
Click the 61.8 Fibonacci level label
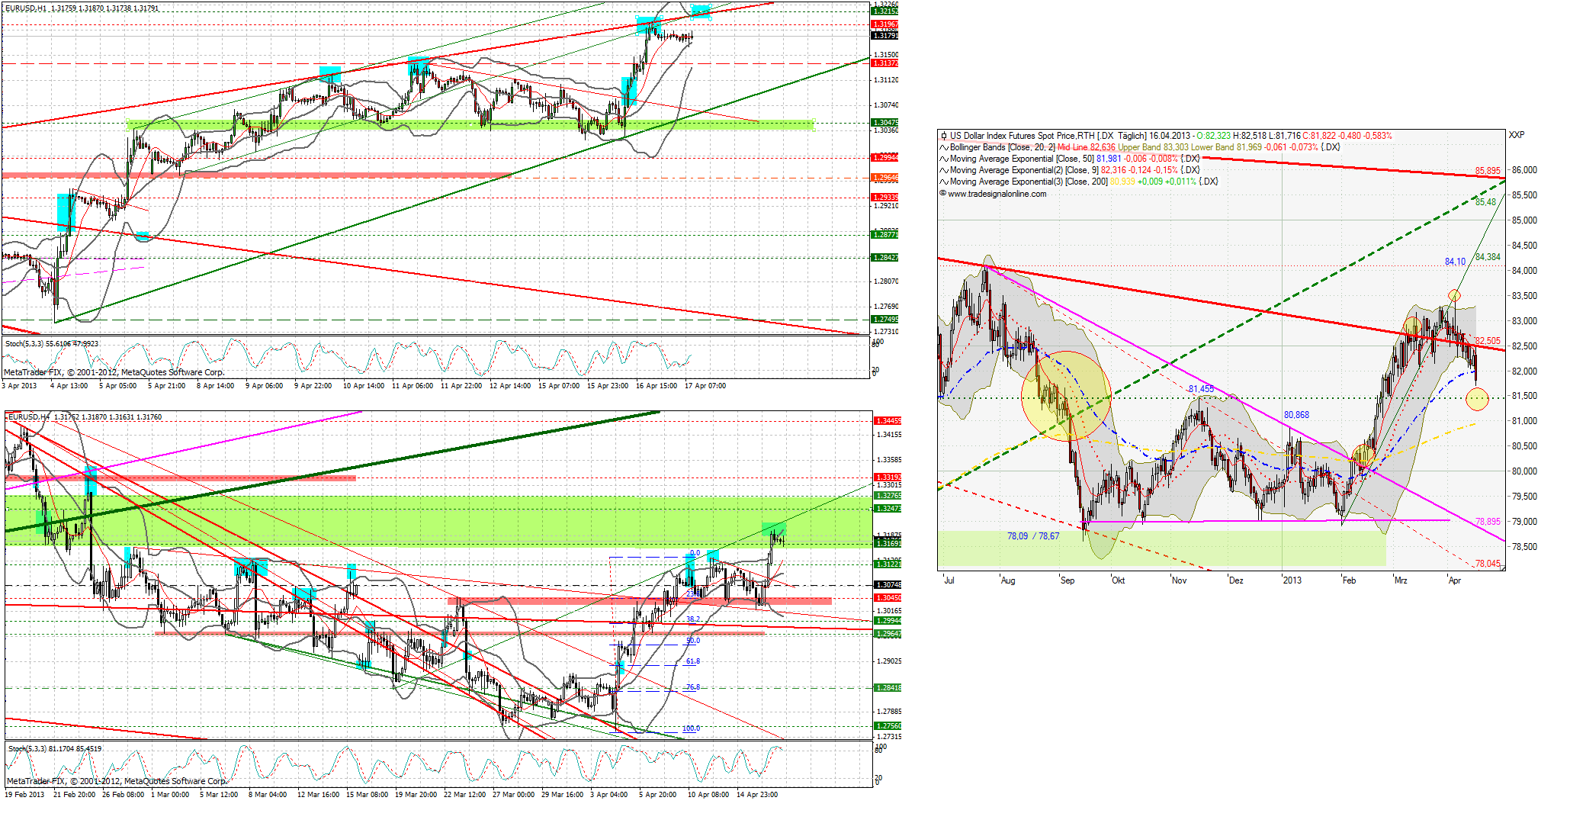coord(692,661)
